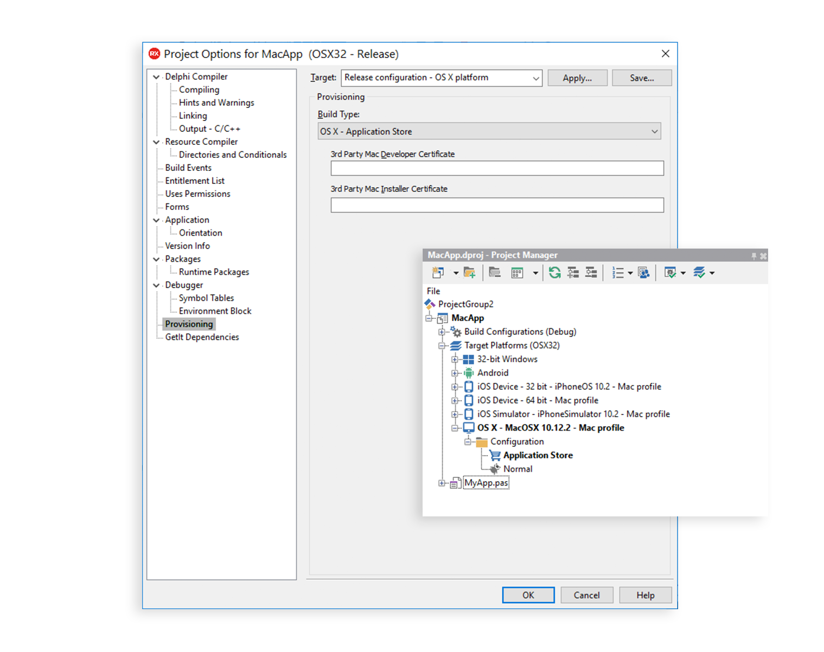
Task: Focus the 3rd Party Mac Installer Certificate field
Action: click(497, 205)
